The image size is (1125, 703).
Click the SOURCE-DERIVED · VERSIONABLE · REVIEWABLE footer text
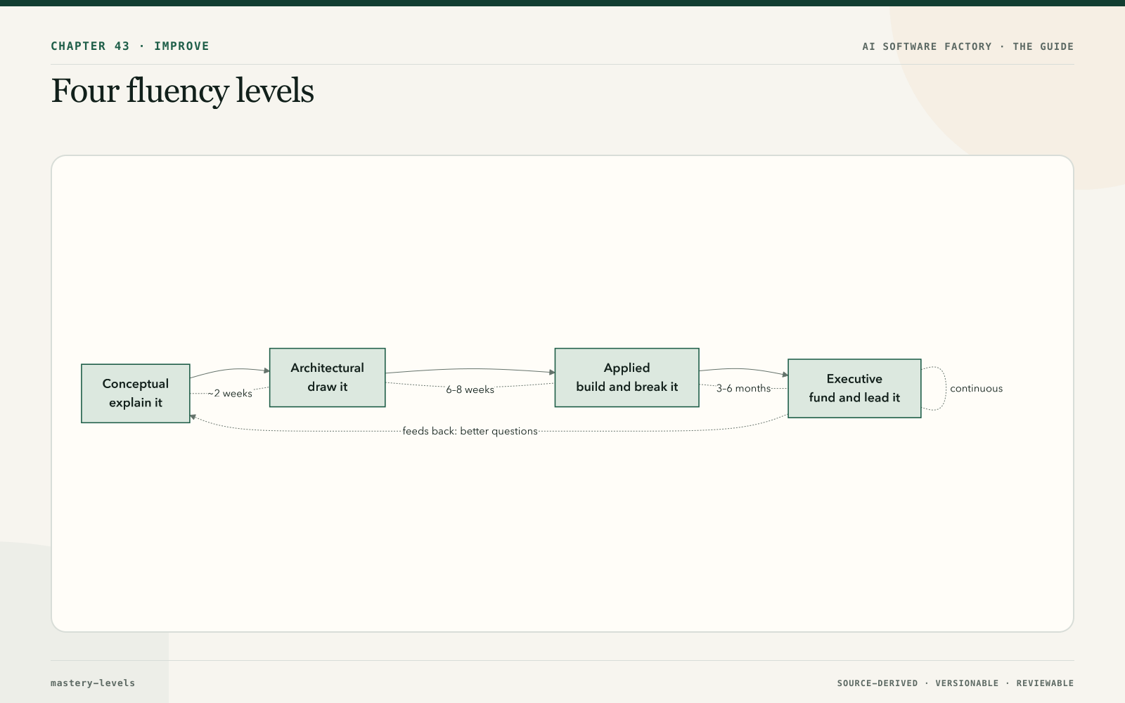tap(956, 683)
